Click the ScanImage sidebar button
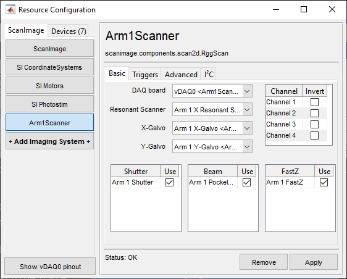Viewport: 347px width, 279px height. coord(49,49)
